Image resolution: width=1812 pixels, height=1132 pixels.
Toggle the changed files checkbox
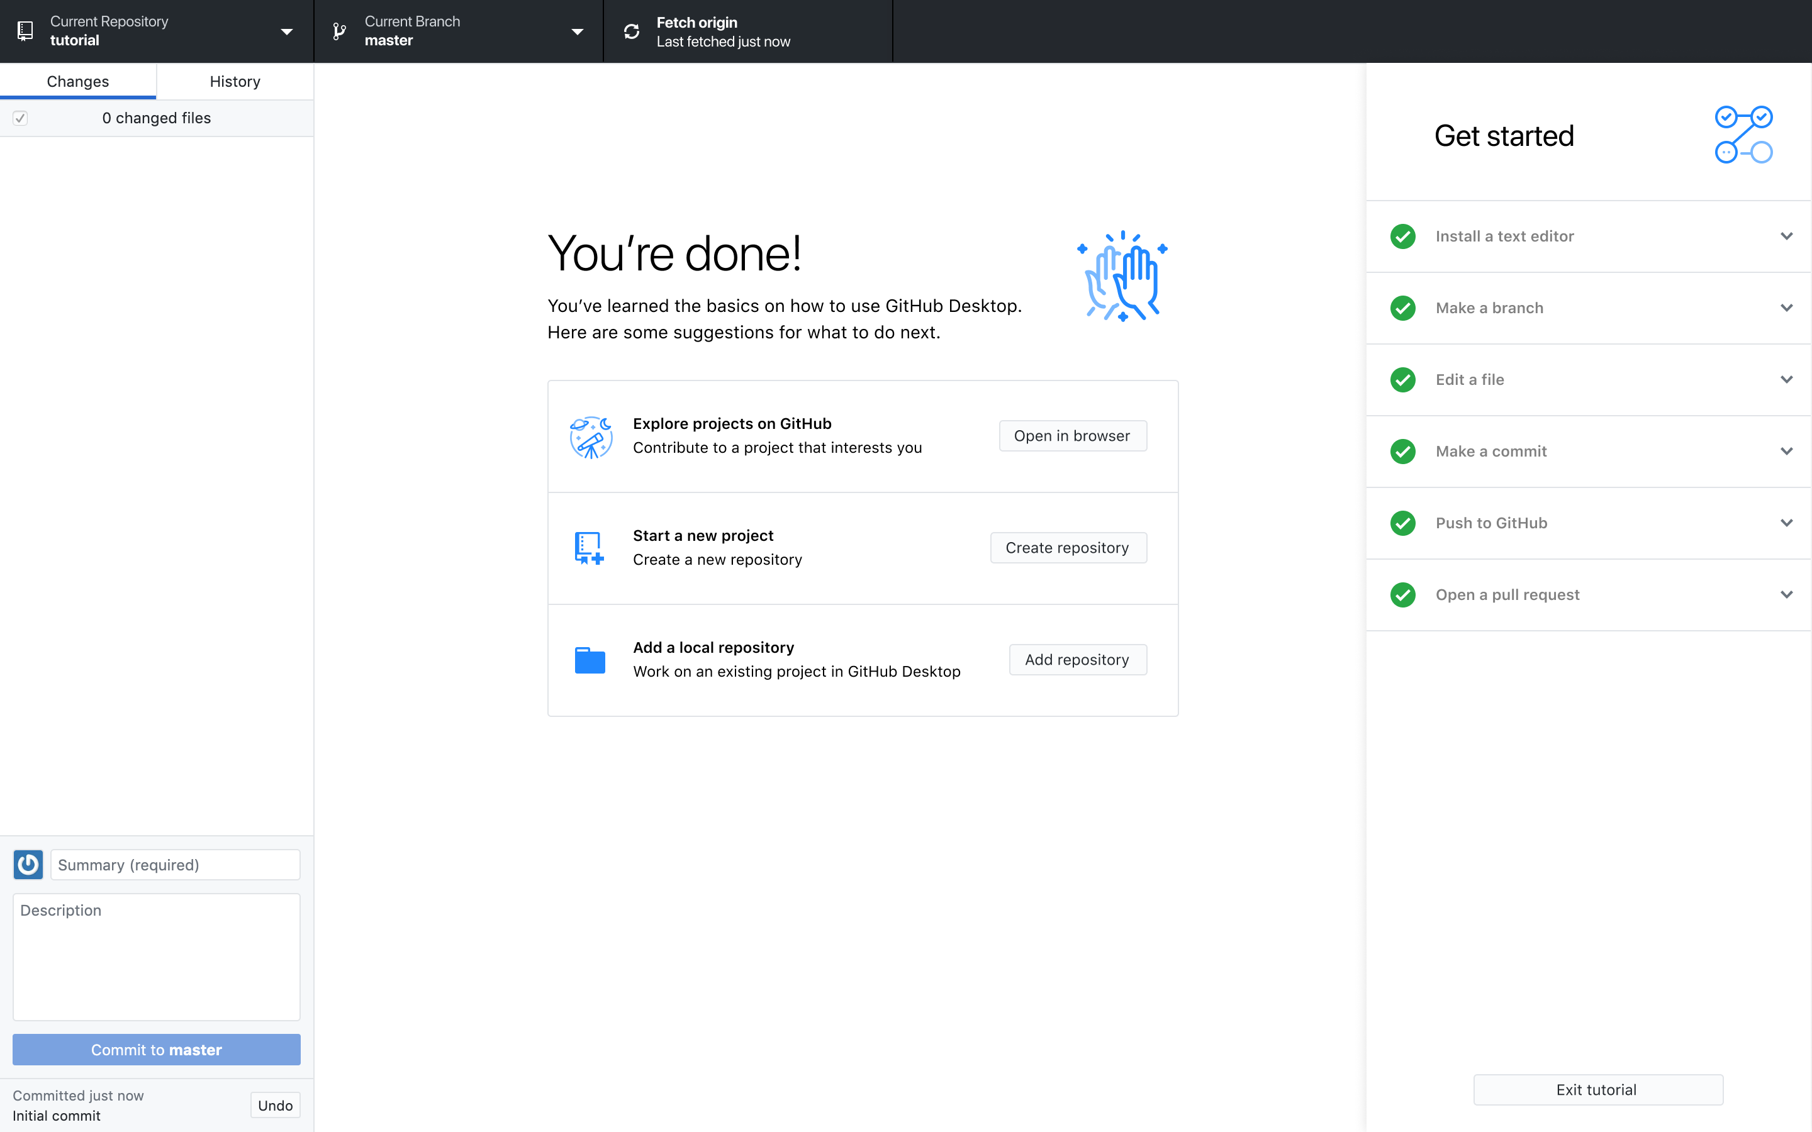point(20,118)
